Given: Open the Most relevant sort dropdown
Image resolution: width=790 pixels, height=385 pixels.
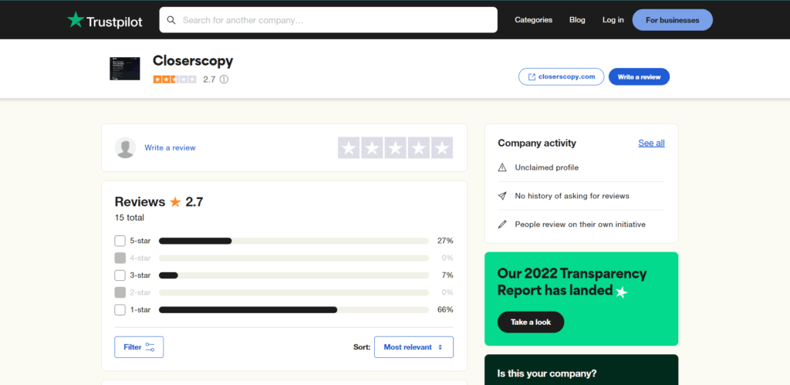Looking at the screenshot, I should (x=414, y=347).
